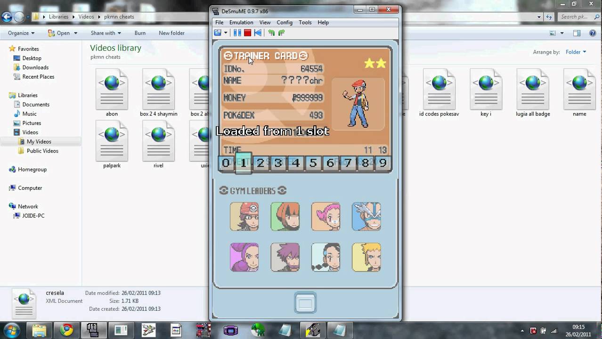The height and width of the screenshot is (339, 602).
Task: Tap the green-background gym leader portrait
Action: click(x=285, y=217)
